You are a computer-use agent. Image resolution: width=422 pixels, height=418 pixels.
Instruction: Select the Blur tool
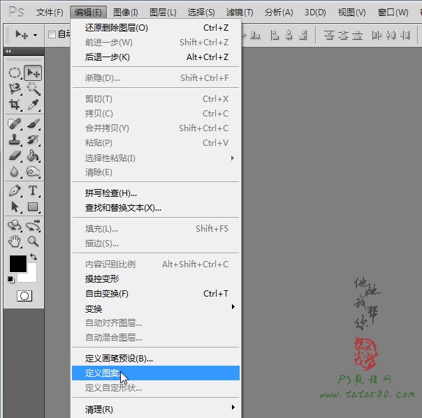point(15,172)
